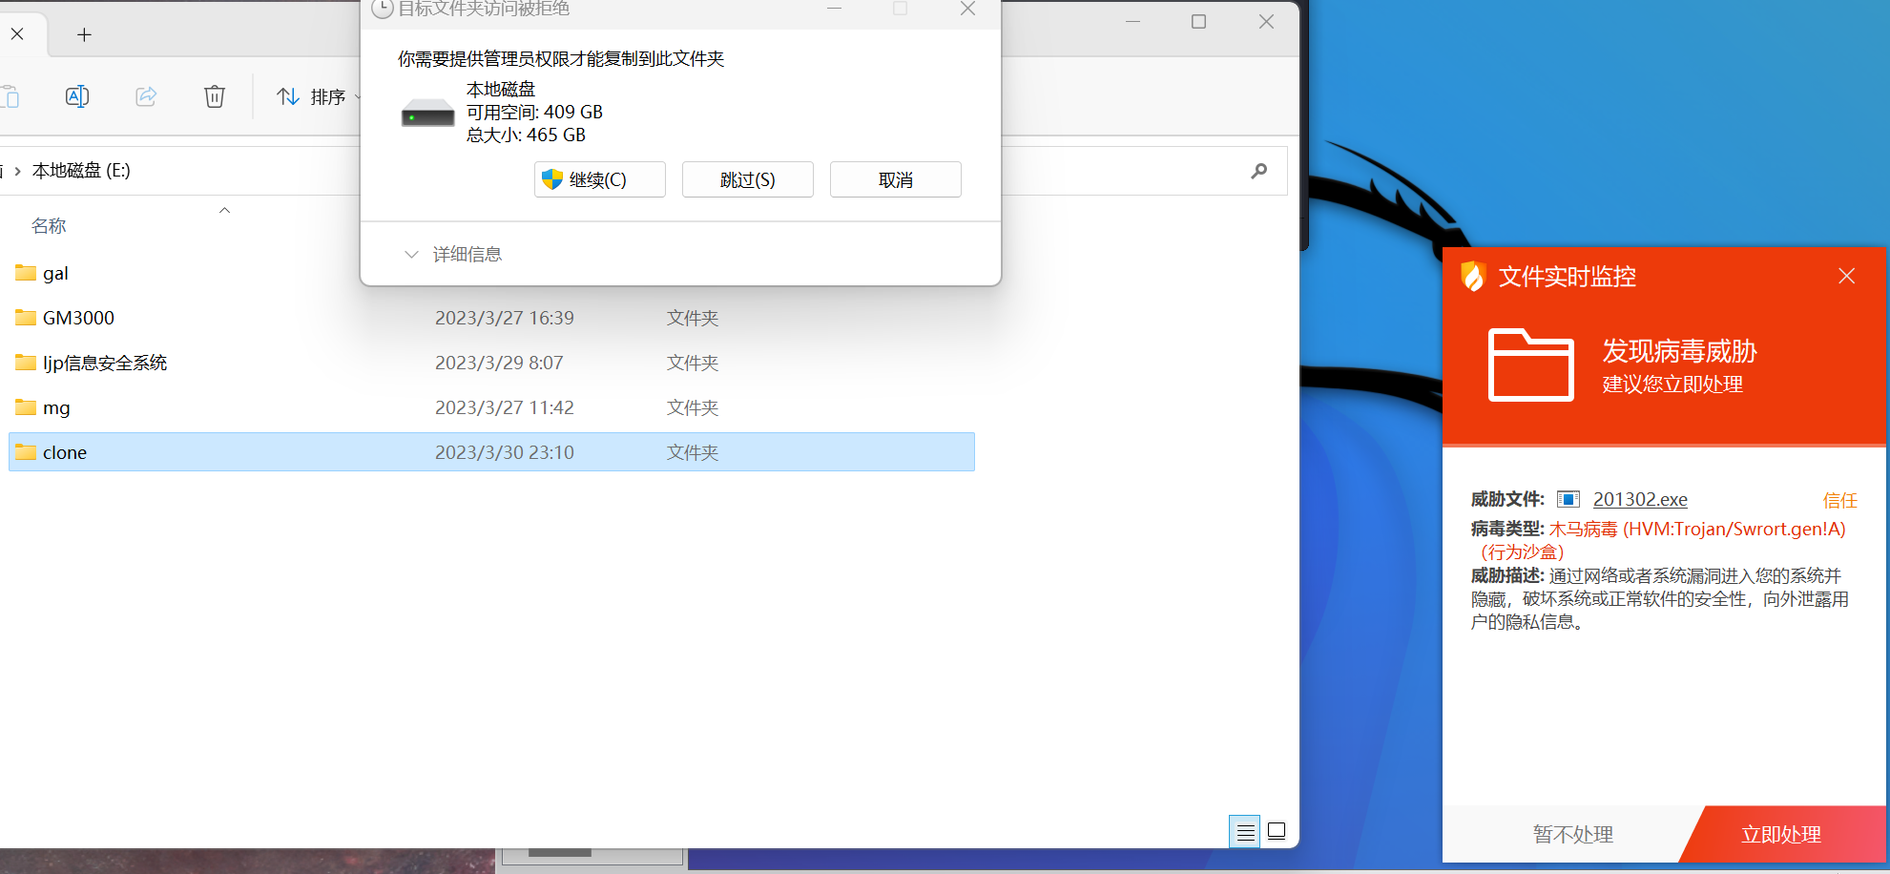Image resolution: width=1890 pixels, height=874 pixels.
Task: Click the gal folder icon
Action: click(26, 273)
